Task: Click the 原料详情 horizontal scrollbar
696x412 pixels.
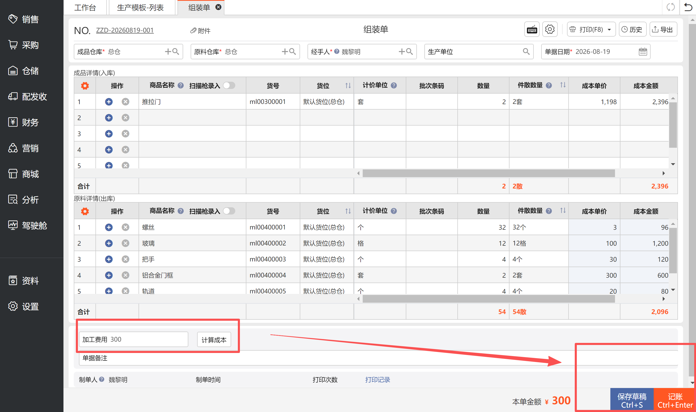Action: tap(489, 299)
